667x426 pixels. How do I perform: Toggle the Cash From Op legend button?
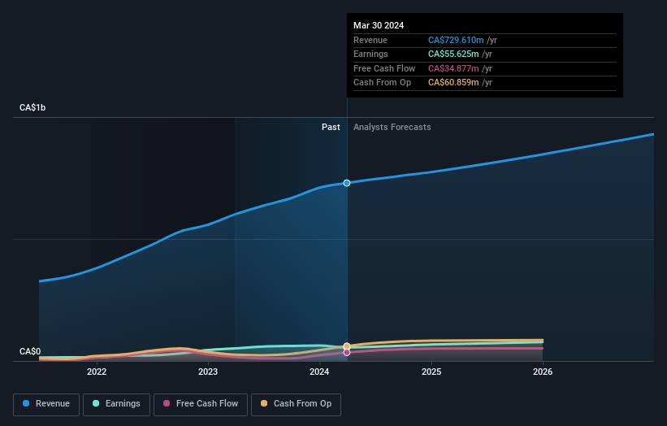[x=296, y=404]
